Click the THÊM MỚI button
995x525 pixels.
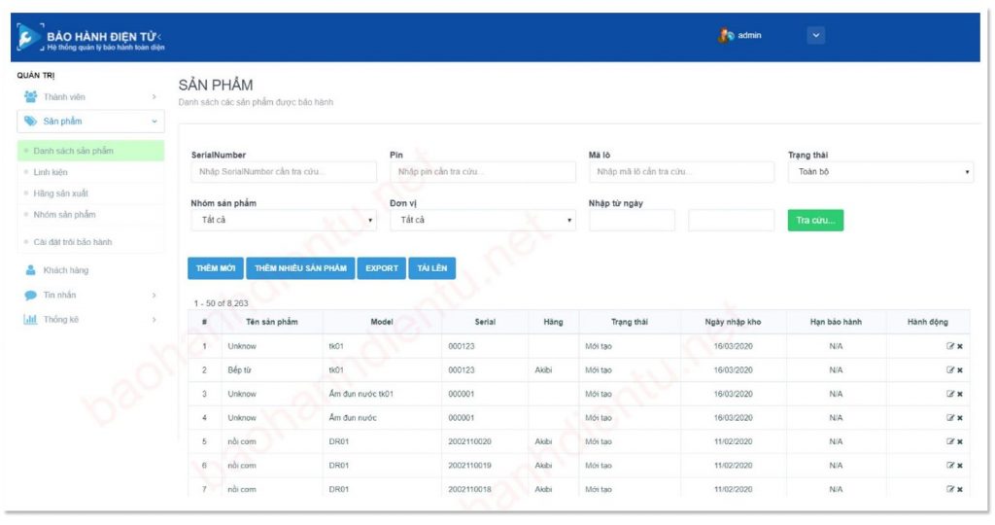[x=216, y=268]
